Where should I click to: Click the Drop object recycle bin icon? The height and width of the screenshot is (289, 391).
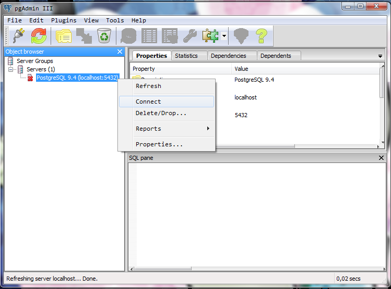104,36
